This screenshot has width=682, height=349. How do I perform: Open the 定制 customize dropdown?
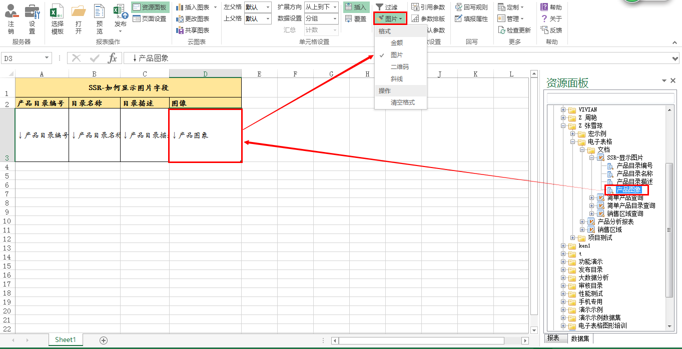[511, 7]
